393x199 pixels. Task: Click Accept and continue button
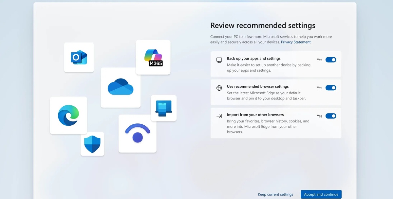click(321, 194)
